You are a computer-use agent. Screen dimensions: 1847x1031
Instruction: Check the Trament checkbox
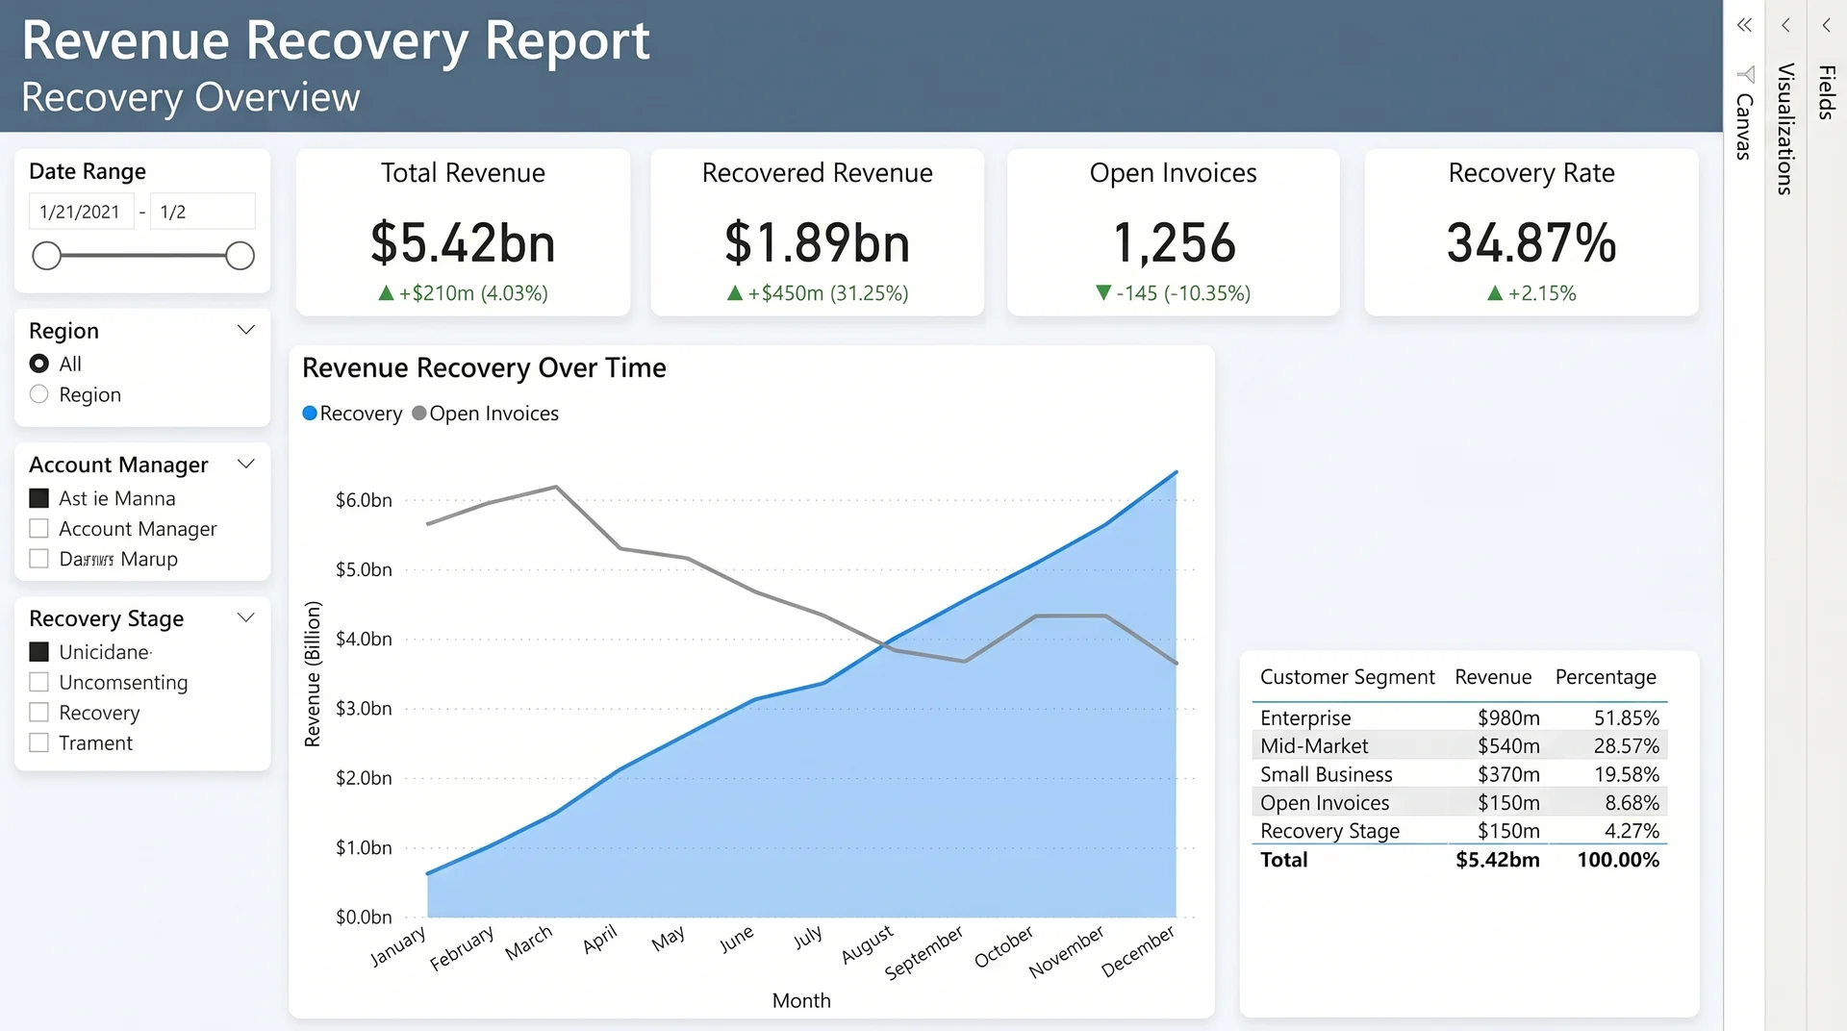(39, 742)
